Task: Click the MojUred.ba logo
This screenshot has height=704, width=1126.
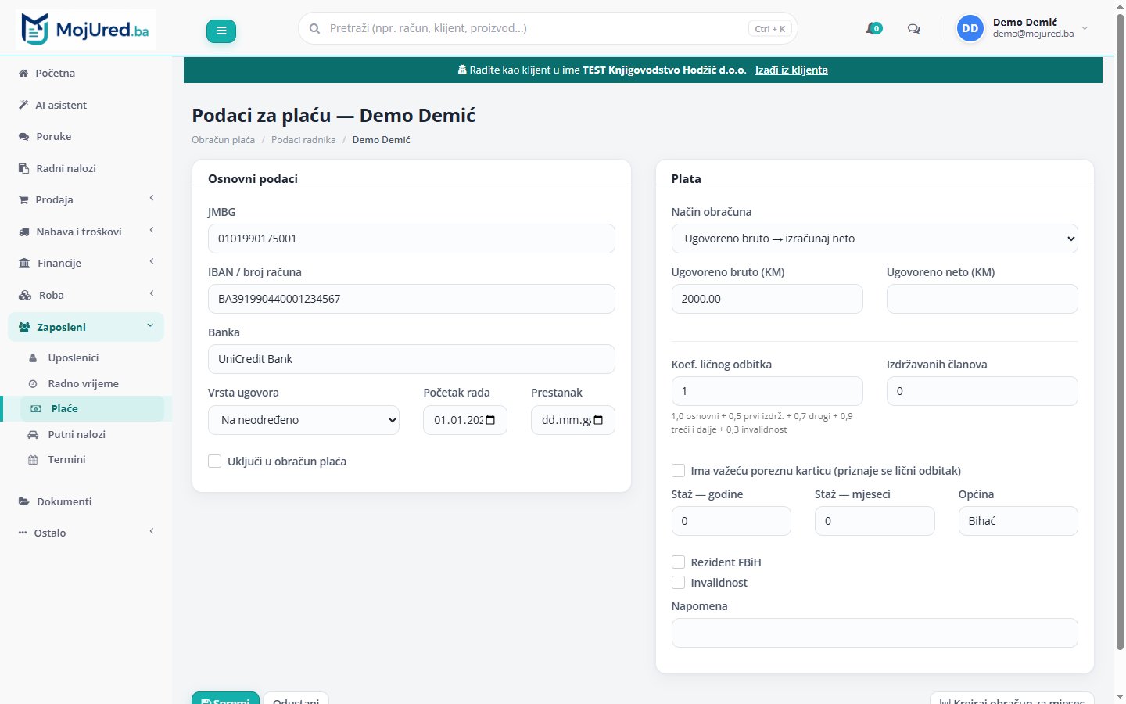Action: pyautogui.click(x=85, y=30)
